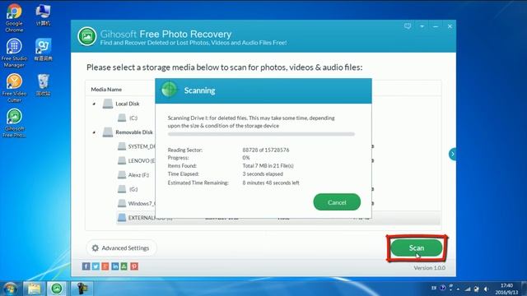Viewport: 527px width, 296px height.
Task: Select the Windows7_ drive row
Action: coord(136,203)
